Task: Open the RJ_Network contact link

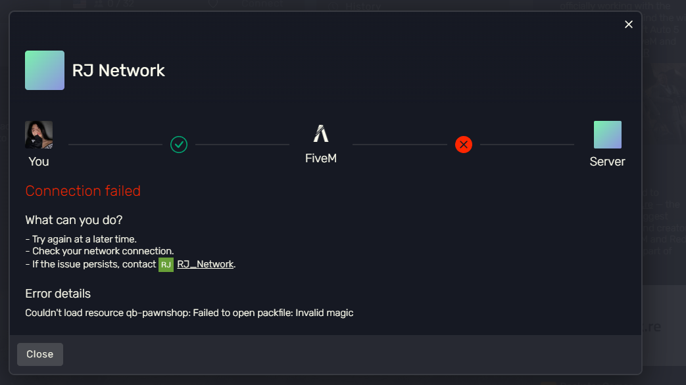Action: (205, 264)
